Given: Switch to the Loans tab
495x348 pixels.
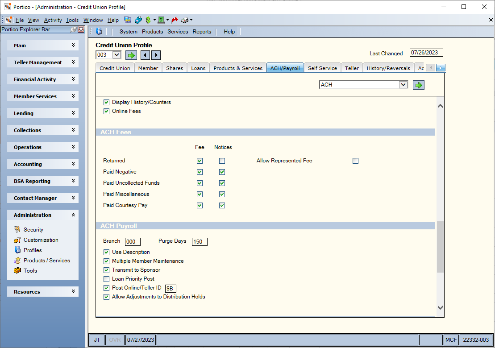Looking at the screenshot, I should point(198,68).
